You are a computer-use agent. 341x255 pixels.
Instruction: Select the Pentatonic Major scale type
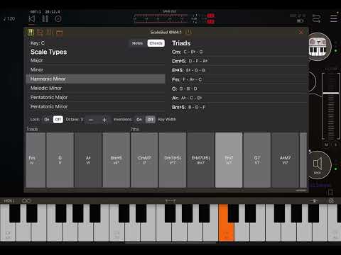(x=95, y=97)
